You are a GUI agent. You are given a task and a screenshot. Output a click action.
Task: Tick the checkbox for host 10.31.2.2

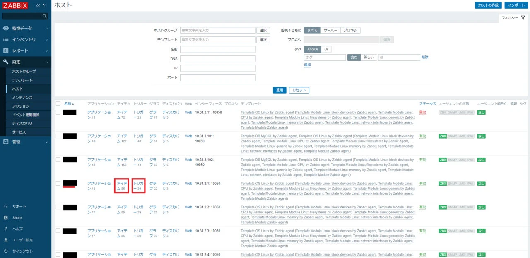[x=58, y=207]
